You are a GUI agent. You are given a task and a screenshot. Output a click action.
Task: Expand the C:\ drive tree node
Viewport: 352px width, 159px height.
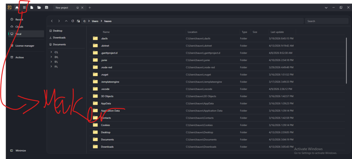coord(51,52)
